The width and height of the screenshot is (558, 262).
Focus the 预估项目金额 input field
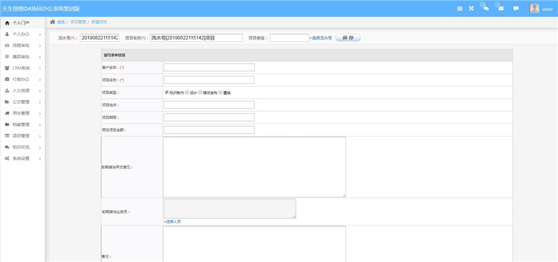(210, 130)
